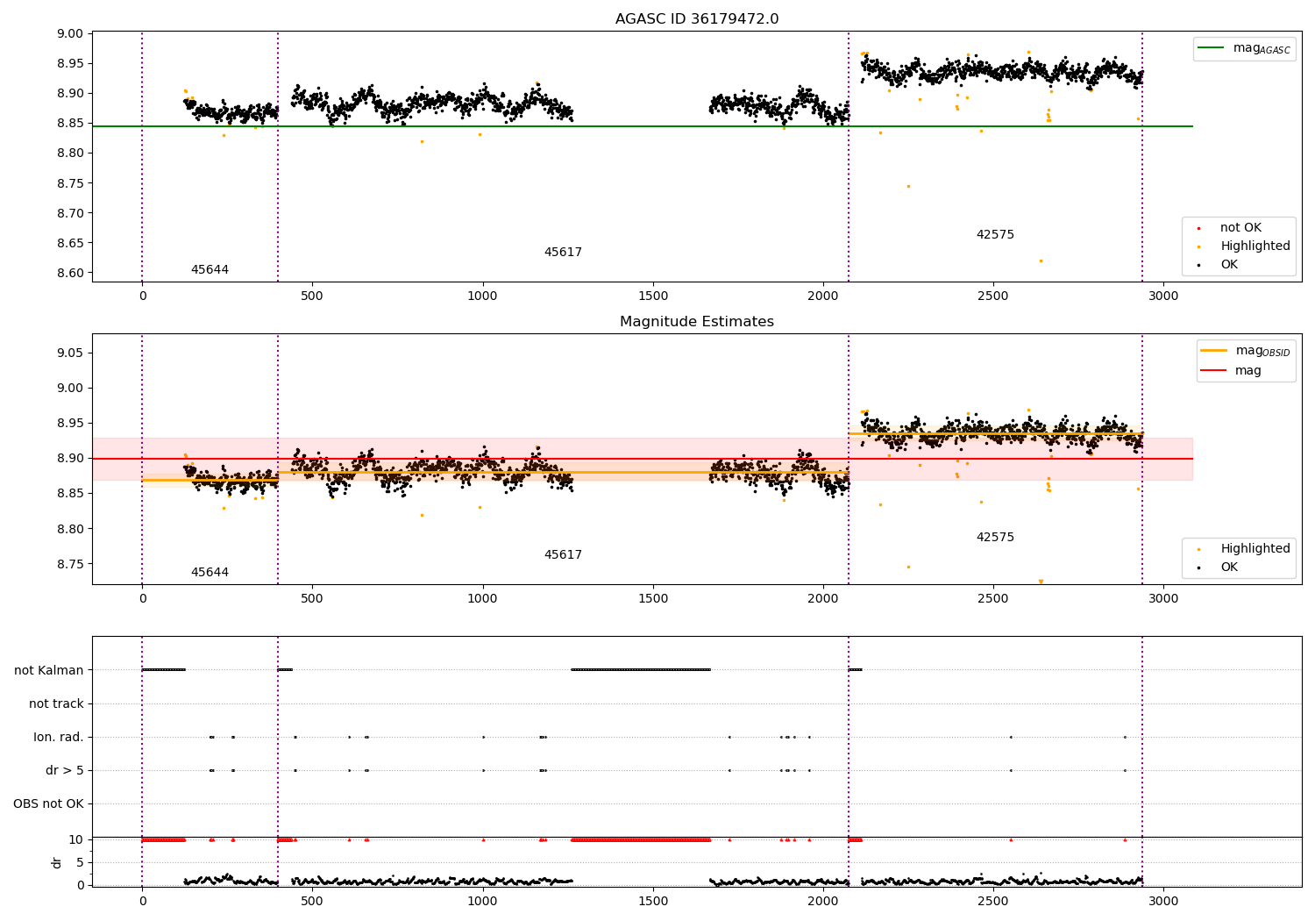Click the 3000 x-axis tick under the bottom plot

(1163, 902)
